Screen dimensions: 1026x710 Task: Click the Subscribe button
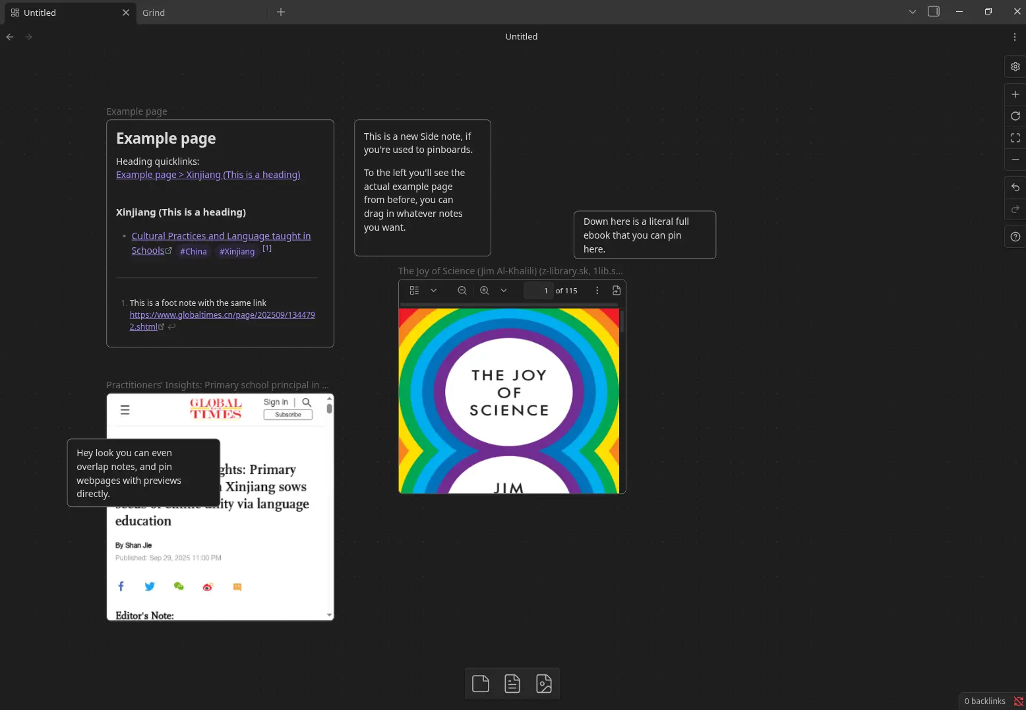pyautogui.click(x=288, y=415)
